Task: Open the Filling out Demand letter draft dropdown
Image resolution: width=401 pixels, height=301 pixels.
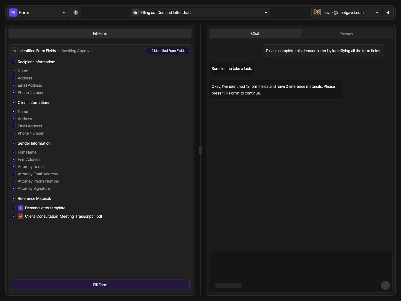Action: point(266,13)
